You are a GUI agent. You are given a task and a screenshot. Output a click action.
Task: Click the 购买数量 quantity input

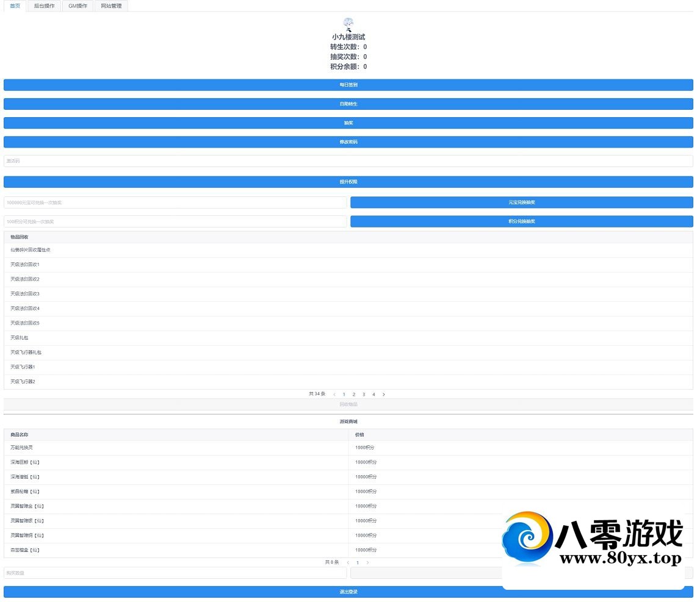(x=175, y=573)
